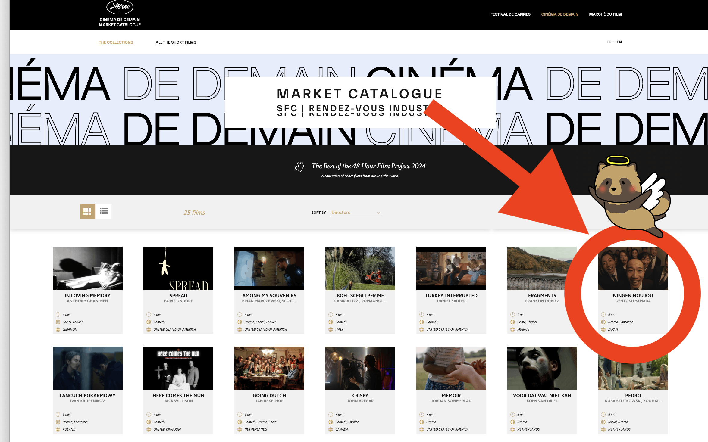
Task: Switch language to FR
Action: click(609, 42)
